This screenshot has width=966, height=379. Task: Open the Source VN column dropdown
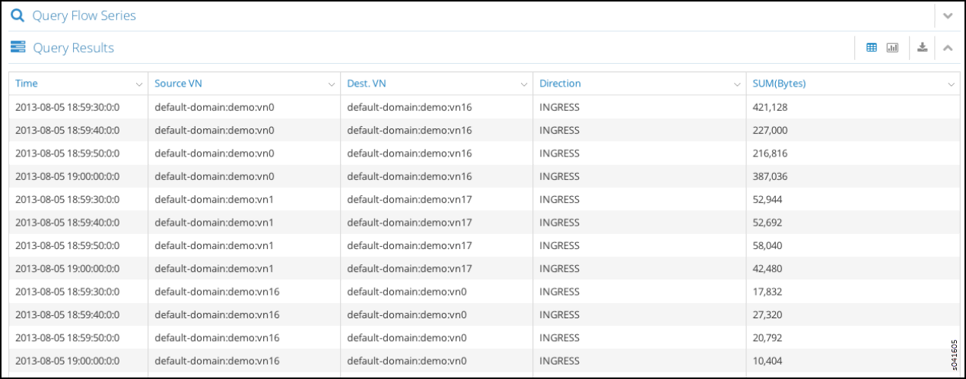tap(332, 84)
